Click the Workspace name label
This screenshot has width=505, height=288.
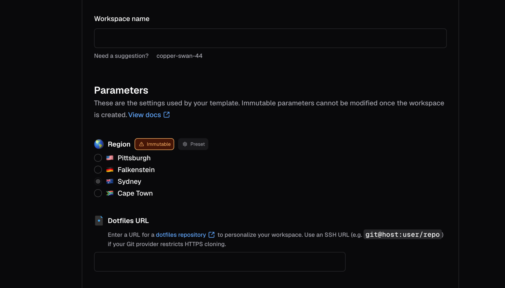[122, 19]
